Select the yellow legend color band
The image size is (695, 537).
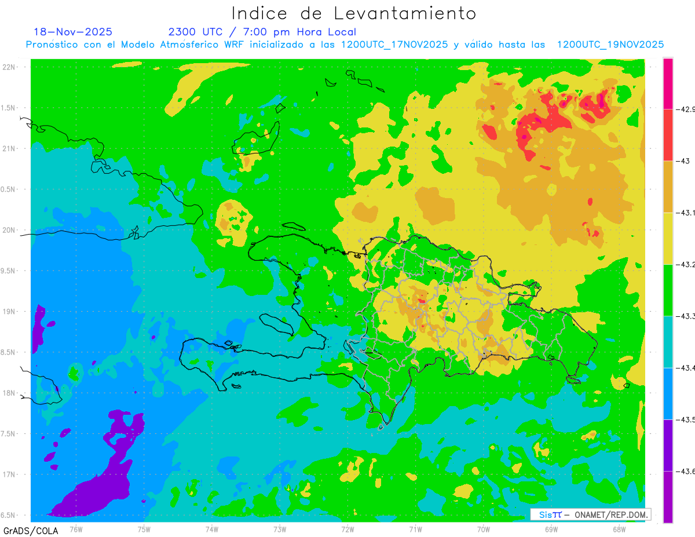click(x=668, y=238)
